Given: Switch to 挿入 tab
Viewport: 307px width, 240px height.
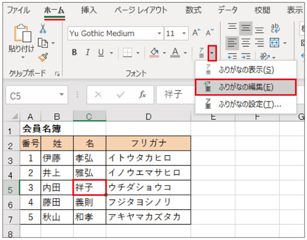Looking at the screenshot, I should (89, 10).
